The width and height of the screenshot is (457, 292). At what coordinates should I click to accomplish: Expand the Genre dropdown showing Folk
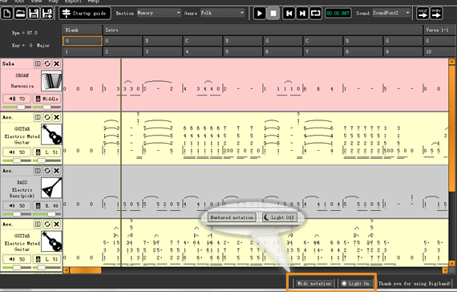pyautogui.click(x=222, y=13)
